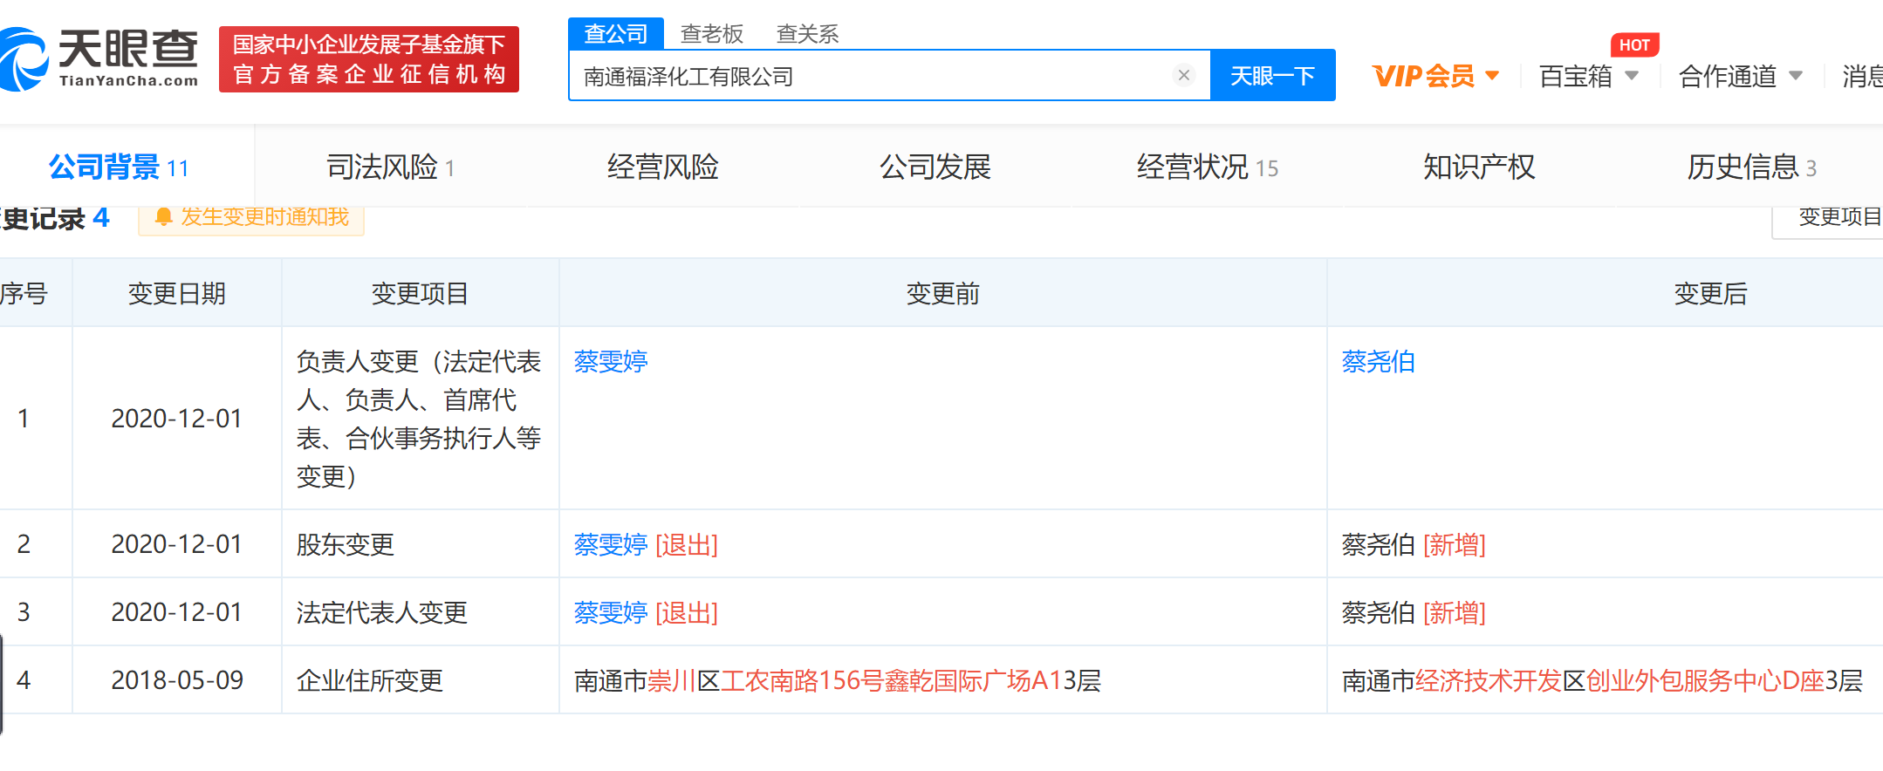Click the company name search input field

(x=873, y=76)
